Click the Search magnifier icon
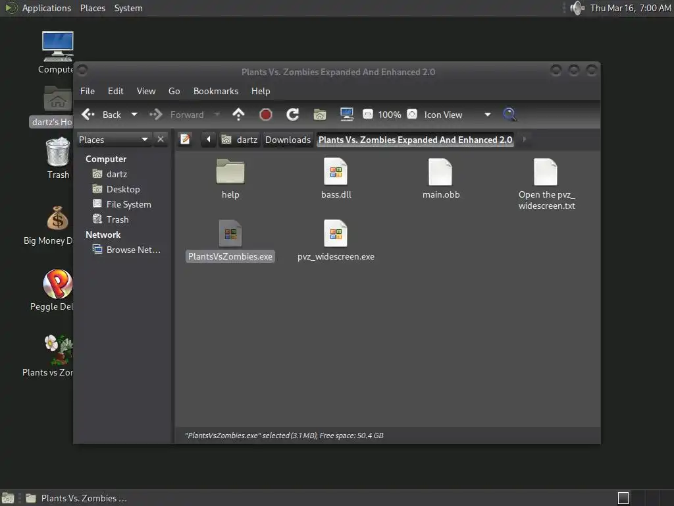Screen dimensions: 674x506 point(509,115)
